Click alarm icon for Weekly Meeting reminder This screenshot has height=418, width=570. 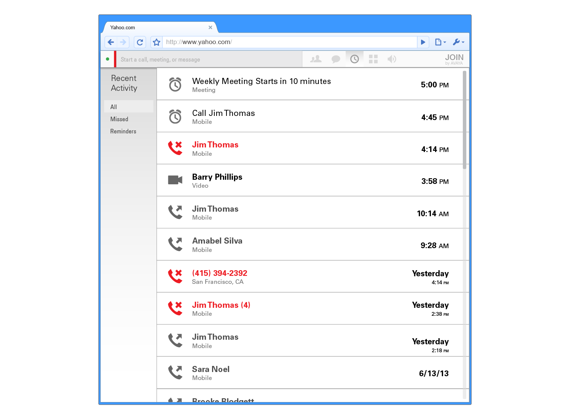coord(175,84)
